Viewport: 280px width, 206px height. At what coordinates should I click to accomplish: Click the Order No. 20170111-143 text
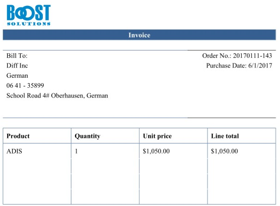[237, 56]
